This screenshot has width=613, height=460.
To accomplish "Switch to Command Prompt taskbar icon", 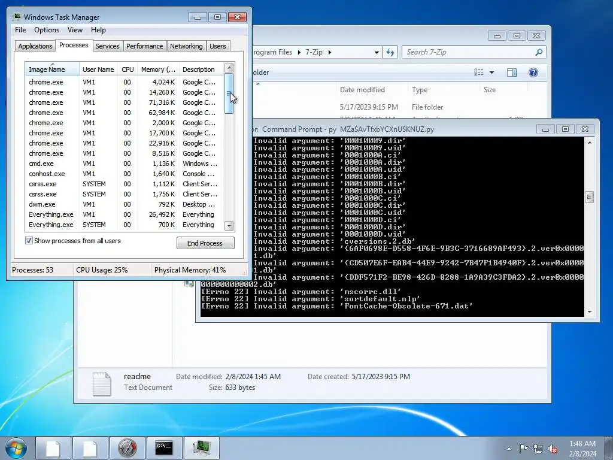I will pyautogui.click(x=164, y=448).
